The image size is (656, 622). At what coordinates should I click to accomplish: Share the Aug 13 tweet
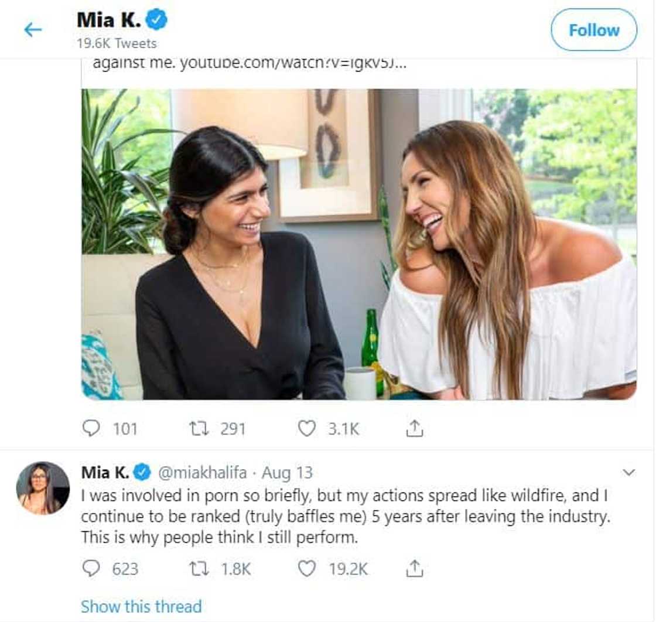[414, 568]
